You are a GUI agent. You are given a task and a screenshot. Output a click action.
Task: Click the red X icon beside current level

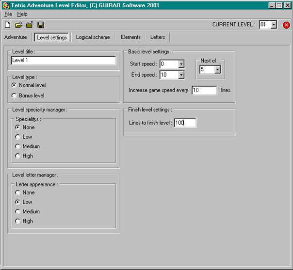tap(286, 25)
